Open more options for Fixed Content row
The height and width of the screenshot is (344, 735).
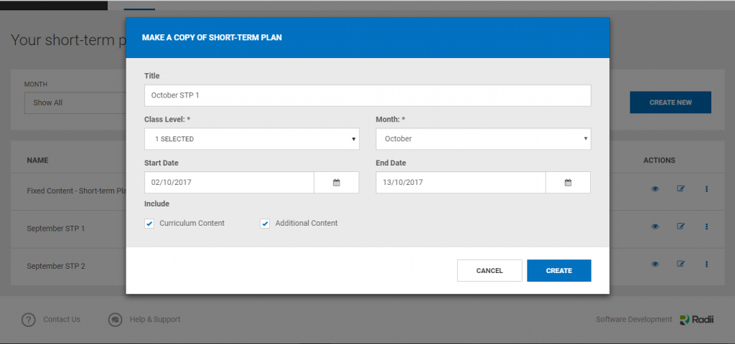coord(706,189)
